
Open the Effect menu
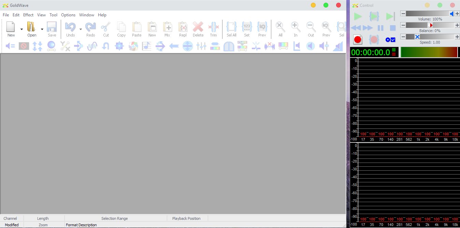pos(28,15)
